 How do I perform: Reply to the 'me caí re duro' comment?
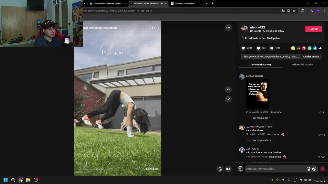(x=273, y=134)
